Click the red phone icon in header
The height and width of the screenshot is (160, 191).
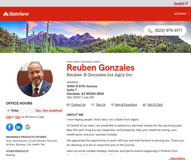tap(150, 31)
